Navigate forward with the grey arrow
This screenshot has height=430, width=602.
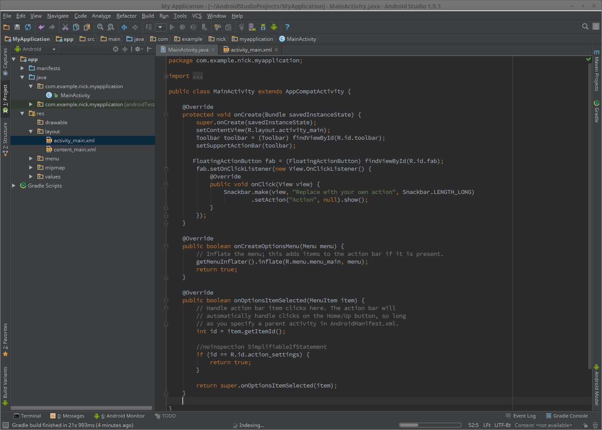[x=135, y=27]
